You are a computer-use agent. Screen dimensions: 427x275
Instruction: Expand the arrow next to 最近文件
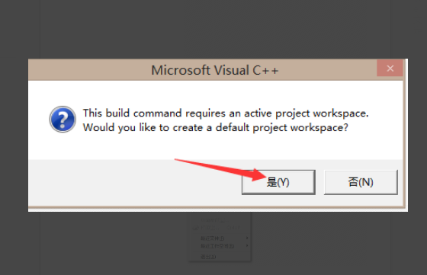[247, 238]
